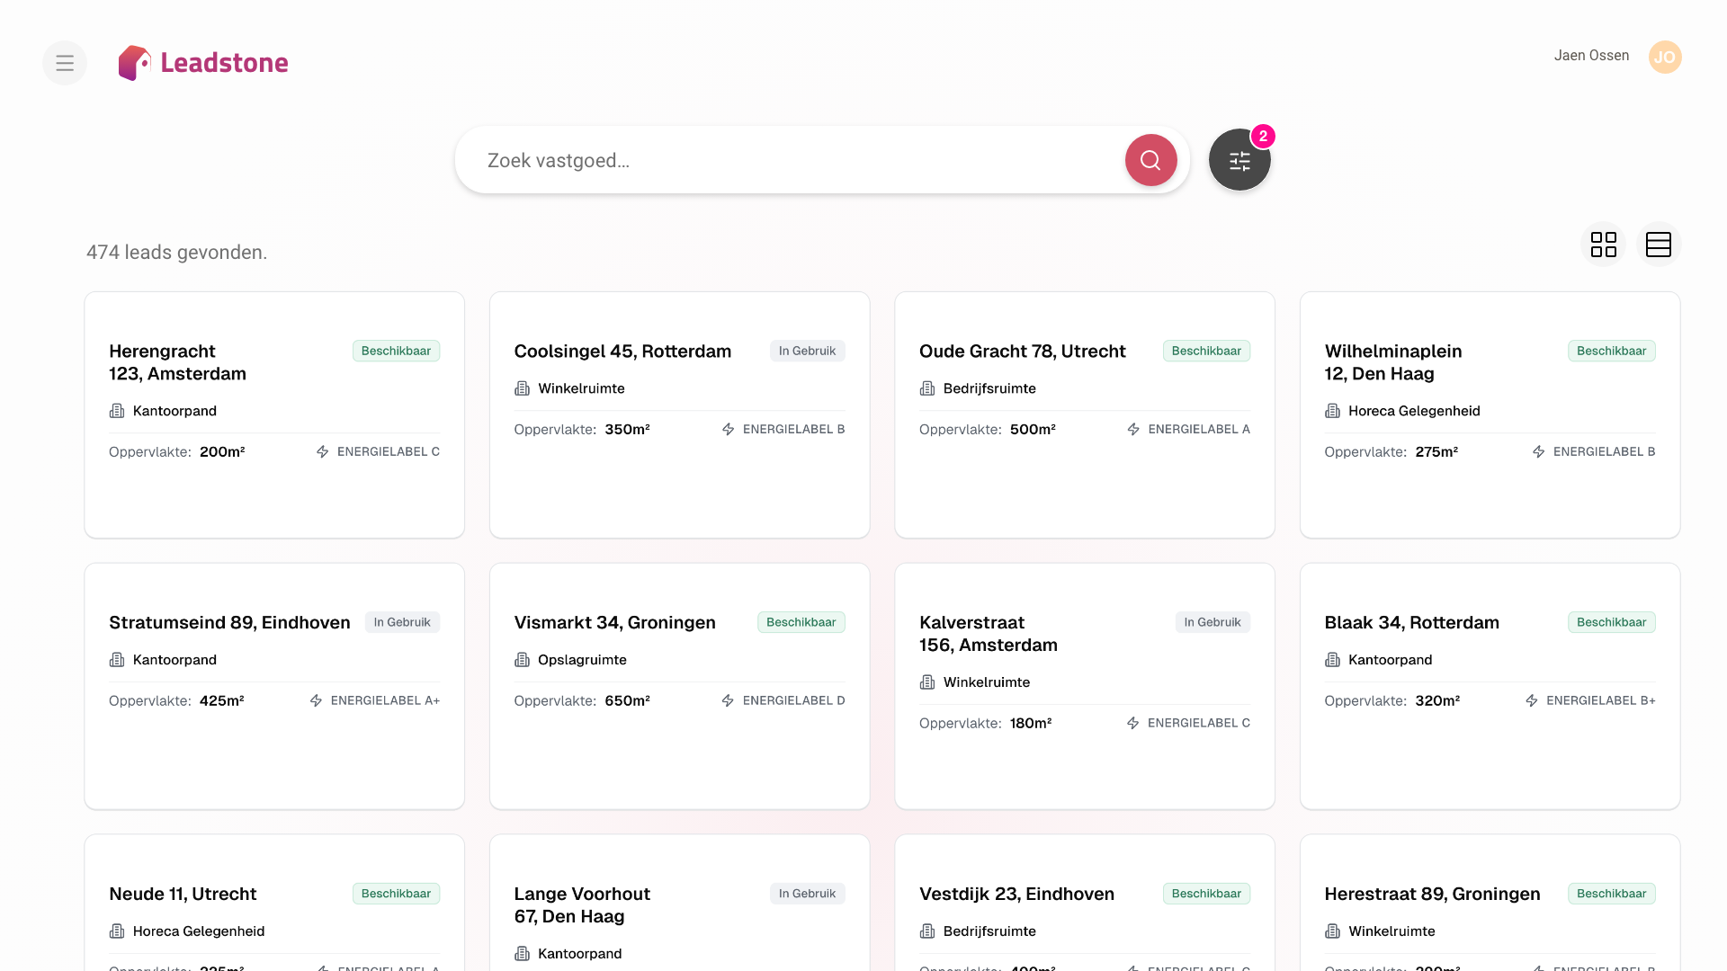
Task: Switch to list view layout
Action: (x=1659, y=244)
